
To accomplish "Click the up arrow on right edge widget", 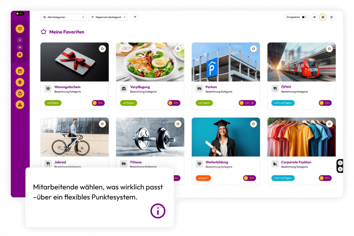I will tap(340, 163).
